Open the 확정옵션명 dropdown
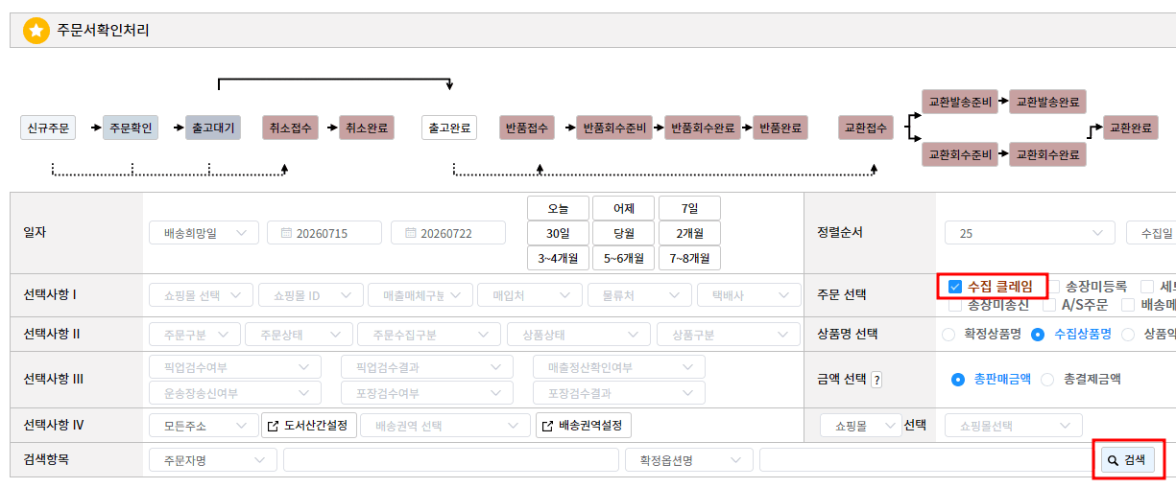 point(688,460)
